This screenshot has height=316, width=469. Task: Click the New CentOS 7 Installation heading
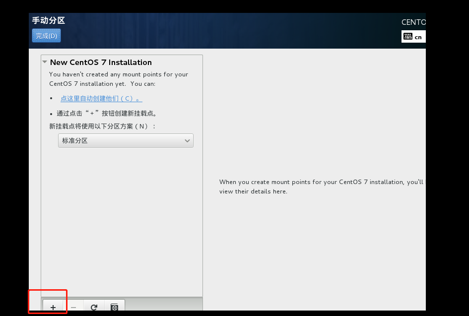[101, 62]
